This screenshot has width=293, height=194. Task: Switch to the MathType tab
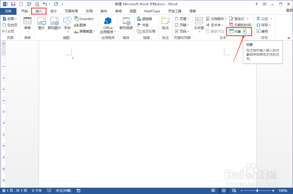tap(152, 11)
